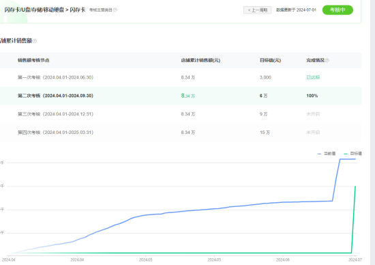Click the 2024.06 label on chart axis
This screenshot has width=375, height=265.
(283, 260)
